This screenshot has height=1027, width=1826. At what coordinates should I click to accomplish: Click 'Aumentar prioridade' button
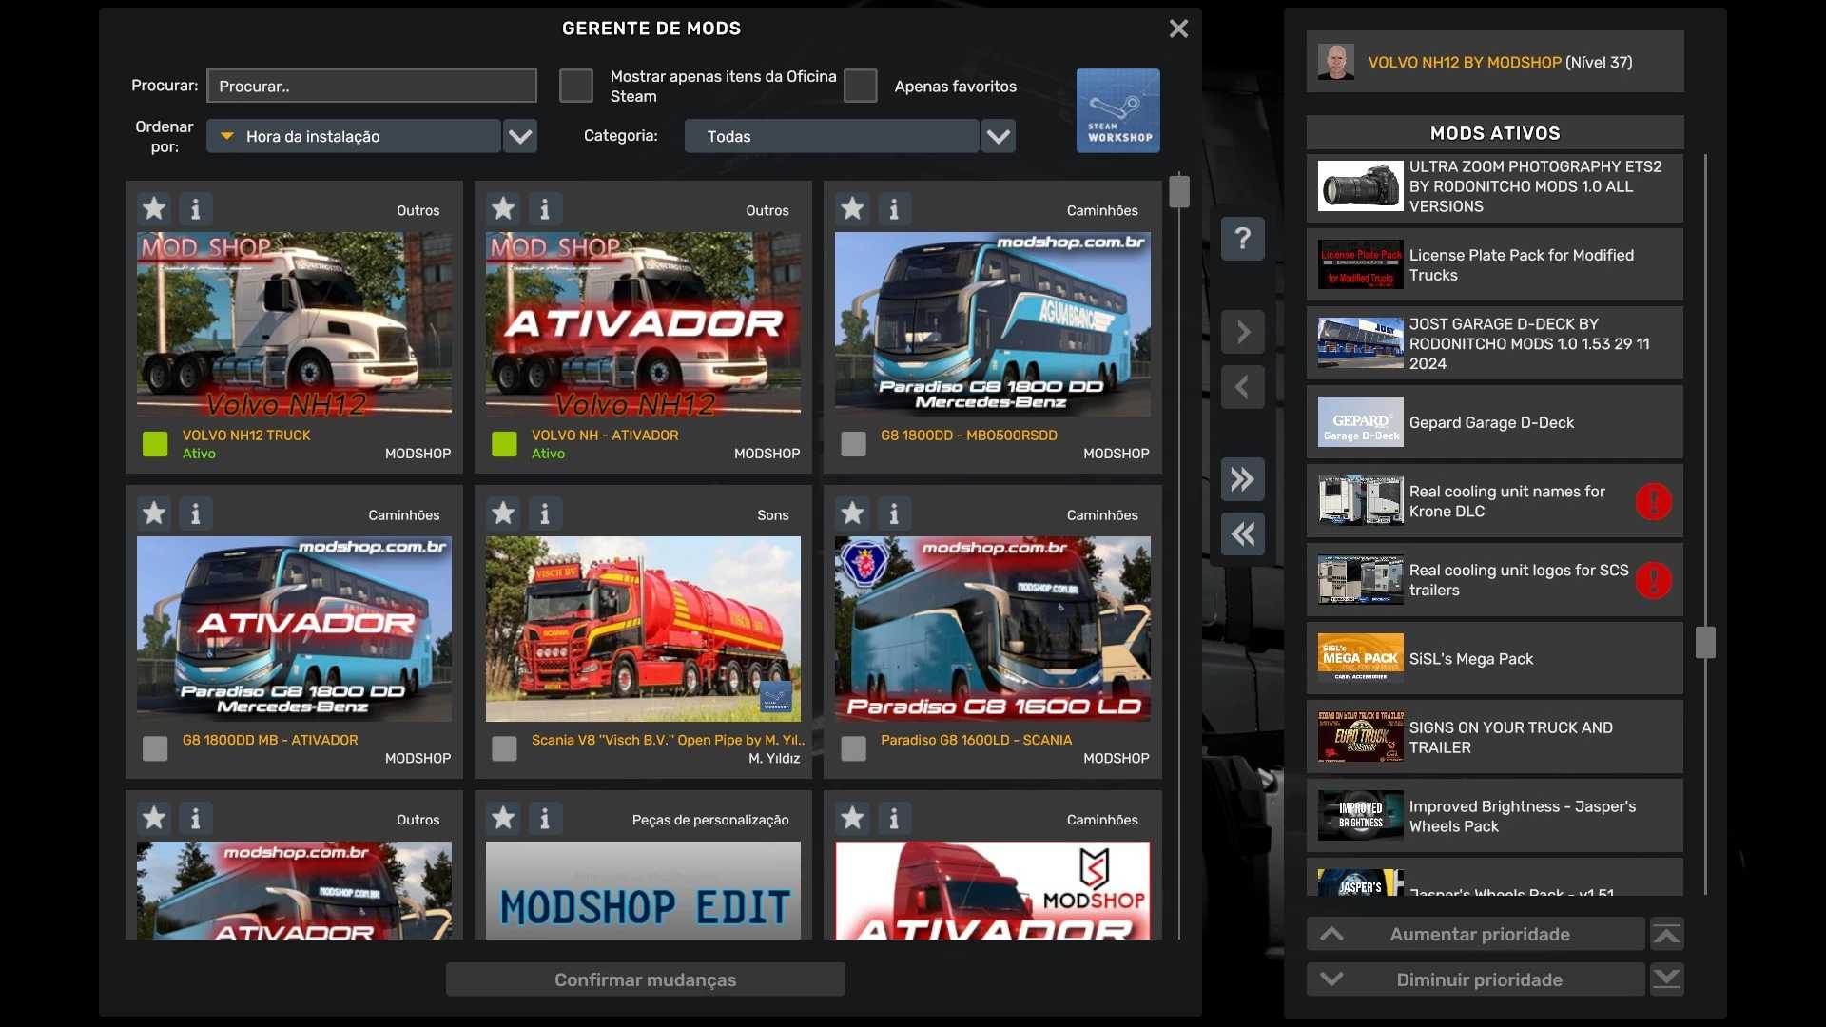coord(1475,935)
